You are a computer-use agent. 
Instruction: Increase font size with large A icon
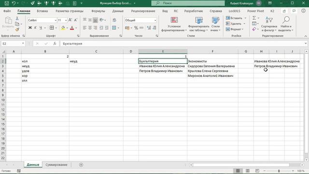click(x=70, y=20)
